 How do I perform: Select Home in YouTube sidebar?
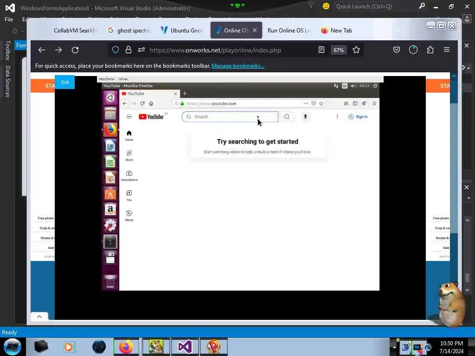click(x=129, y=136)
